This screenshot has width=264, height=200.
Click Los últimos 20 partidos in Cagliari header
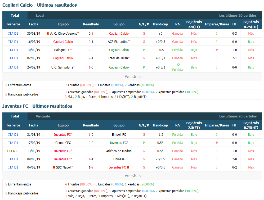point(238,15)
